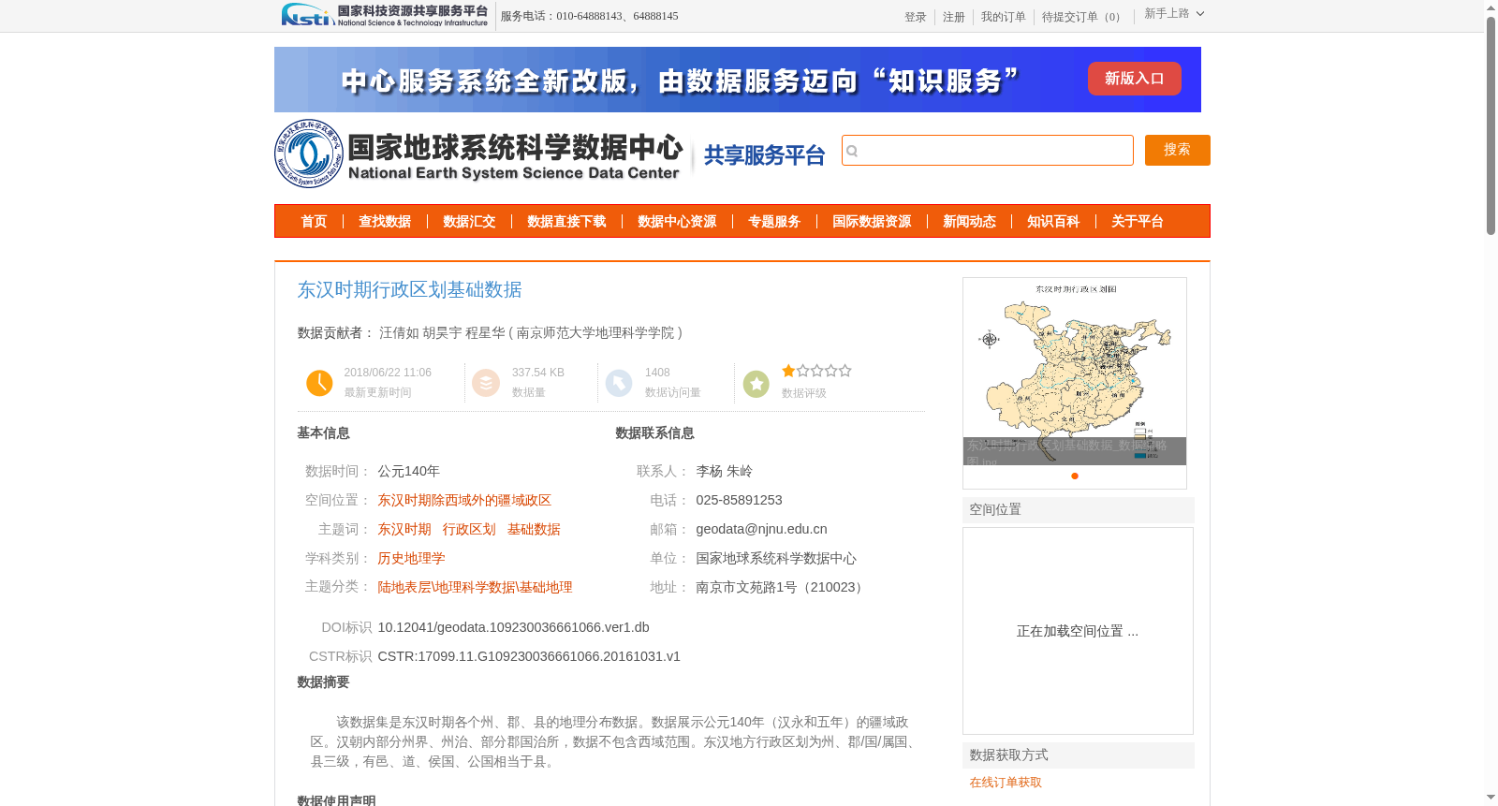The width and height of the screenshot is (1498, 806).
Task: Click the National Earth System Science Data Center logo
Action: 478,154
